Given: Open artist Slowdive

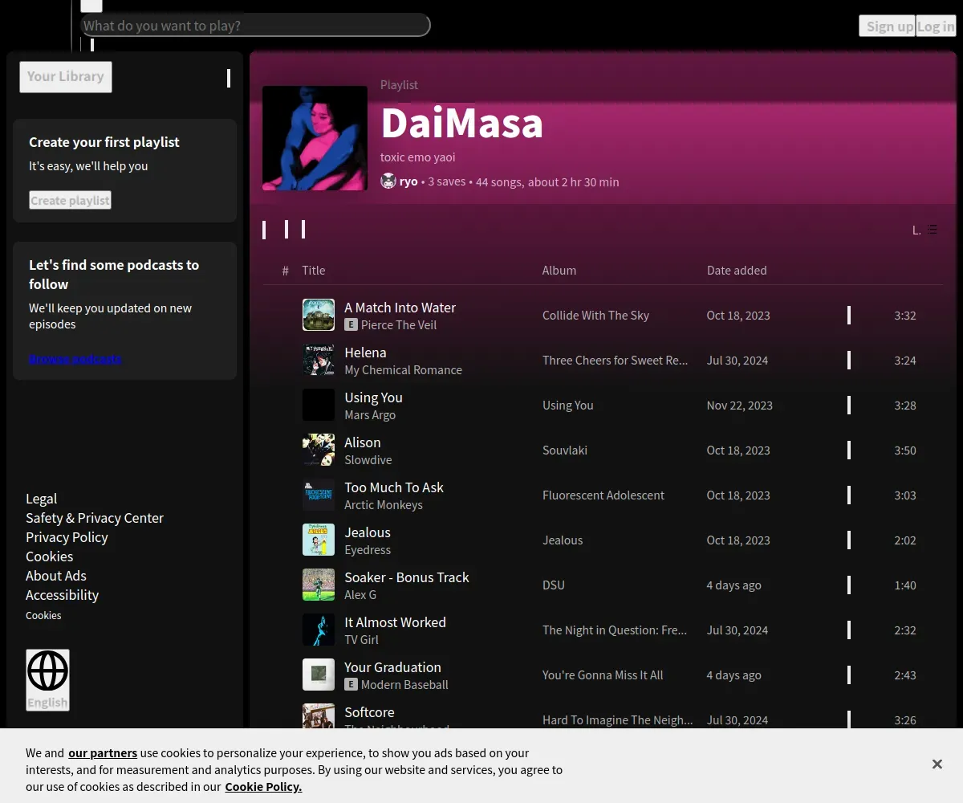Looking at the screenshot, I should [x=368, y=460].
